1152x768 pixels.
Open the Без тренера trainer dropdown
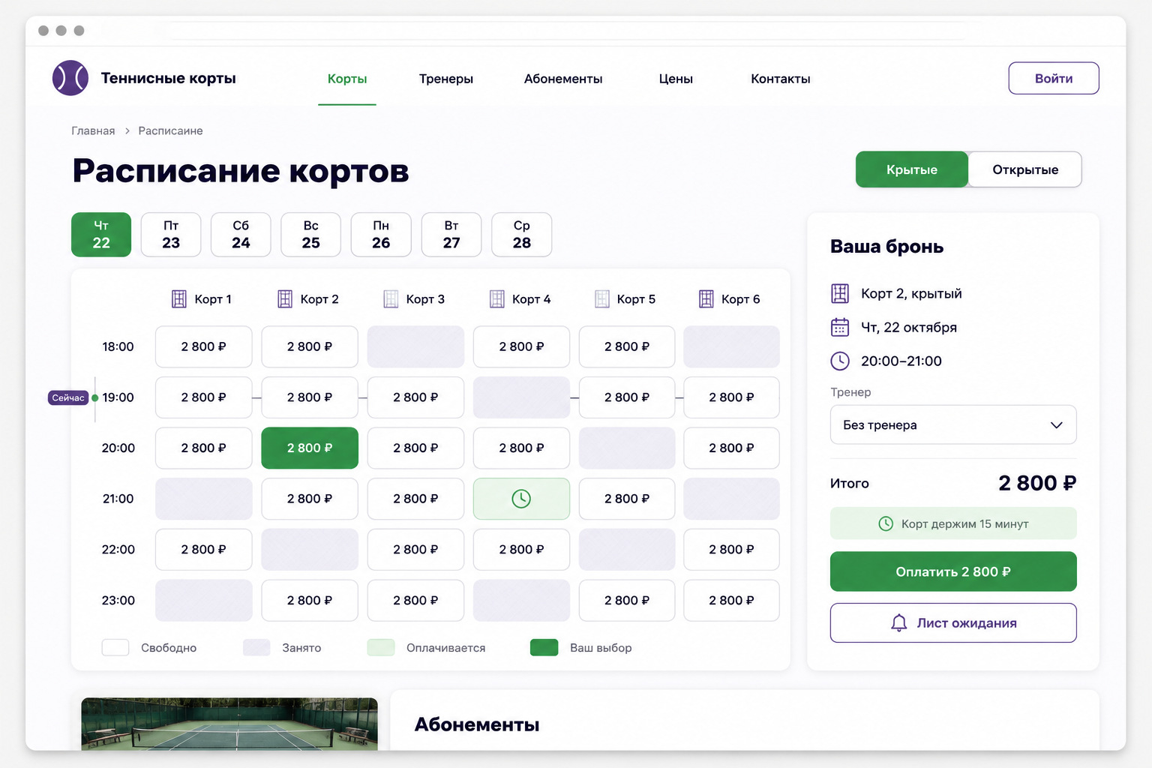[953, 425]
